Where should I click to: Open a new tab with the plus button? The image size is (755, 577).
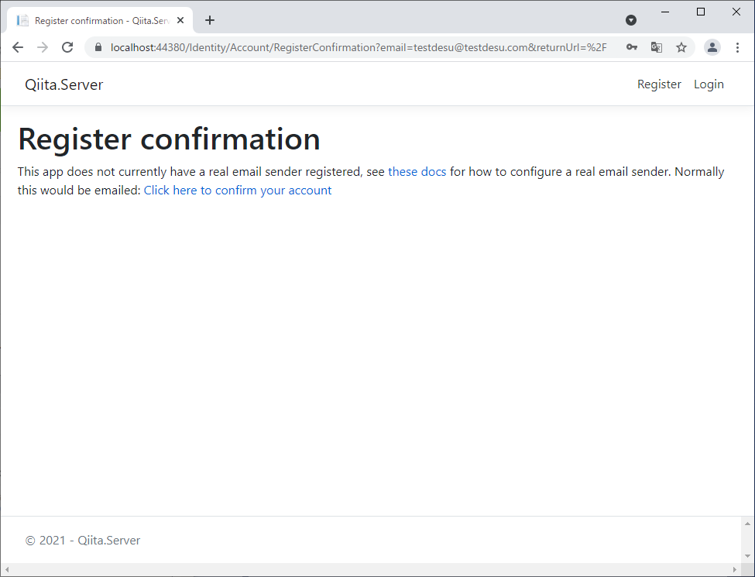tap(209, 20)
